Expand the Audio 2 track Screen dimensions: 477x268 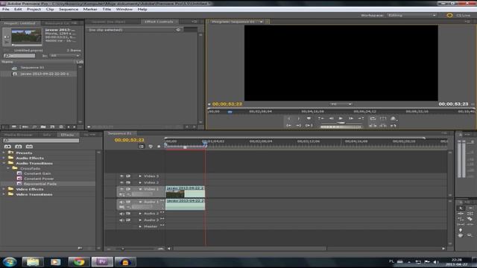pos(140,214)
